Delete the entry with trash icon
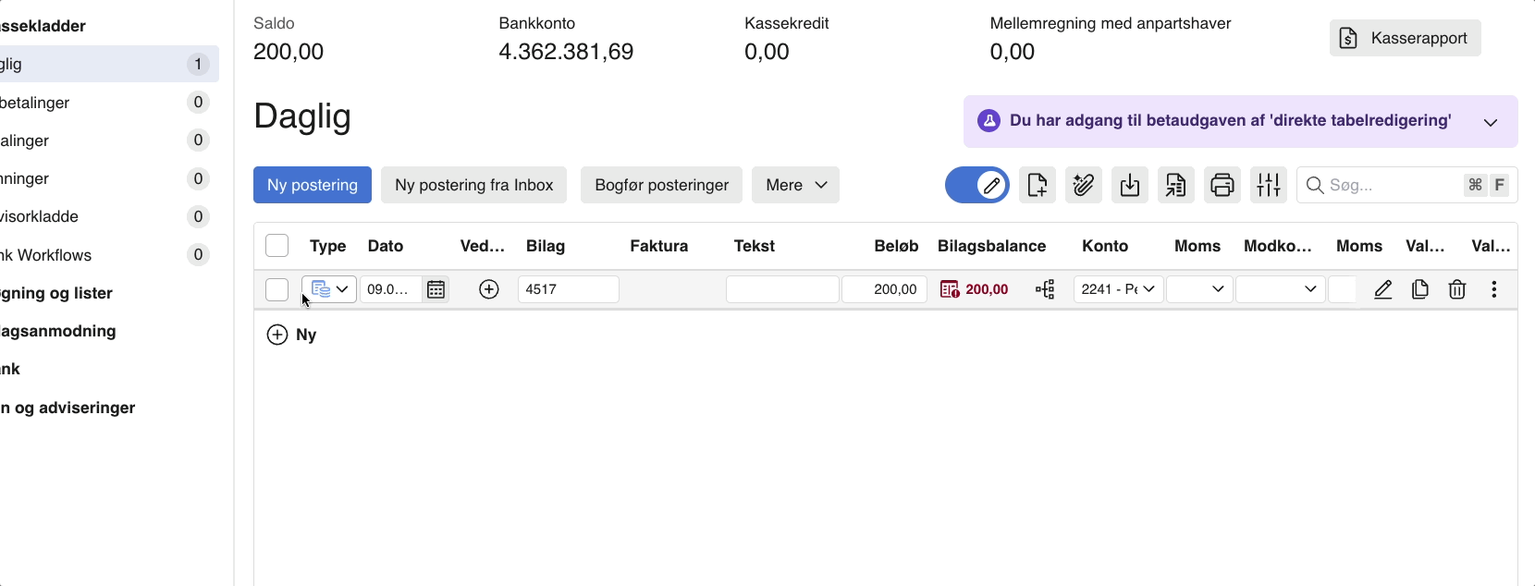The height and width of the screenshot is (586, 1535). coord(1456,289)
